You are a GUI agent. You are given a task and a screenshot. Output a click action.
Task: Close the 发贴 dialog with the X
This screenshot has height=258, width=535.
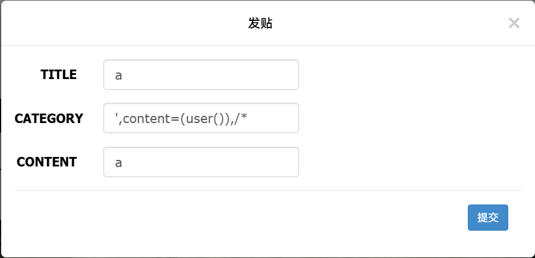coord(514,23)
